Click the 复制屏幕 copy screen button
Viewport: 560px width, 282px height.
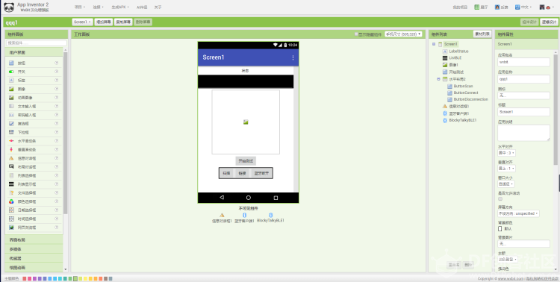pos(123,22)
